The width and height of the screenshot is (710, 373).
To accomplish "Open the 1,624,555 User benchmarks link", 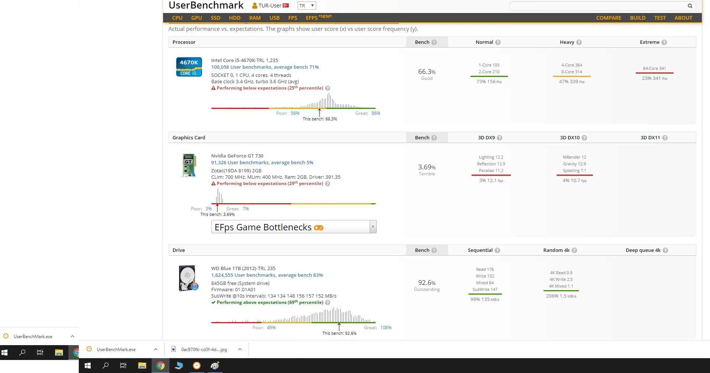I will 267,275.
